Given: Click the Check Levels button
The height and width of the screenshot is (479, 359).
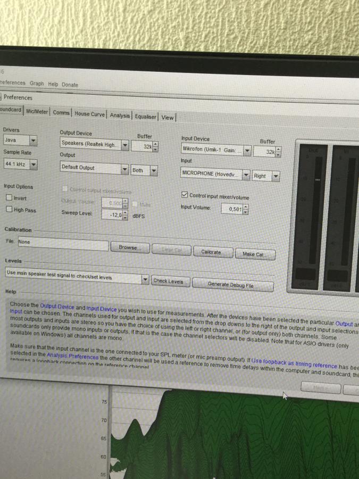Looking at the screenshot, I should (x=171, y=282).
